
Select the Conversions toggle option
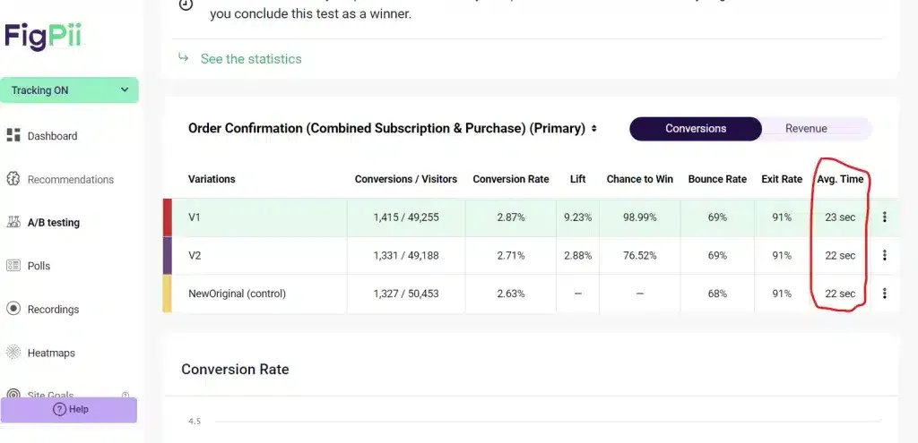696,129
